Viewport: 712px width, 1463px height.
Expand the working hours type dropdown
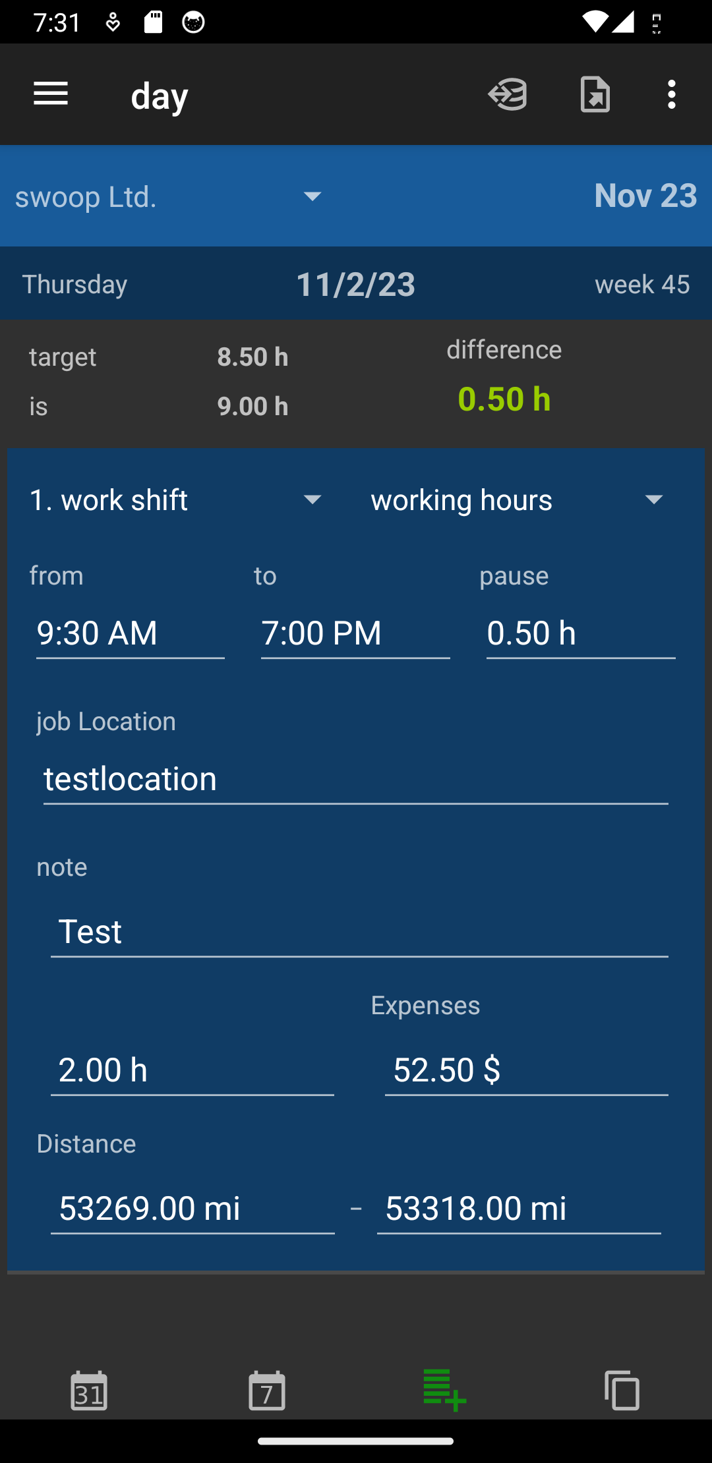(x=517, y=500)
